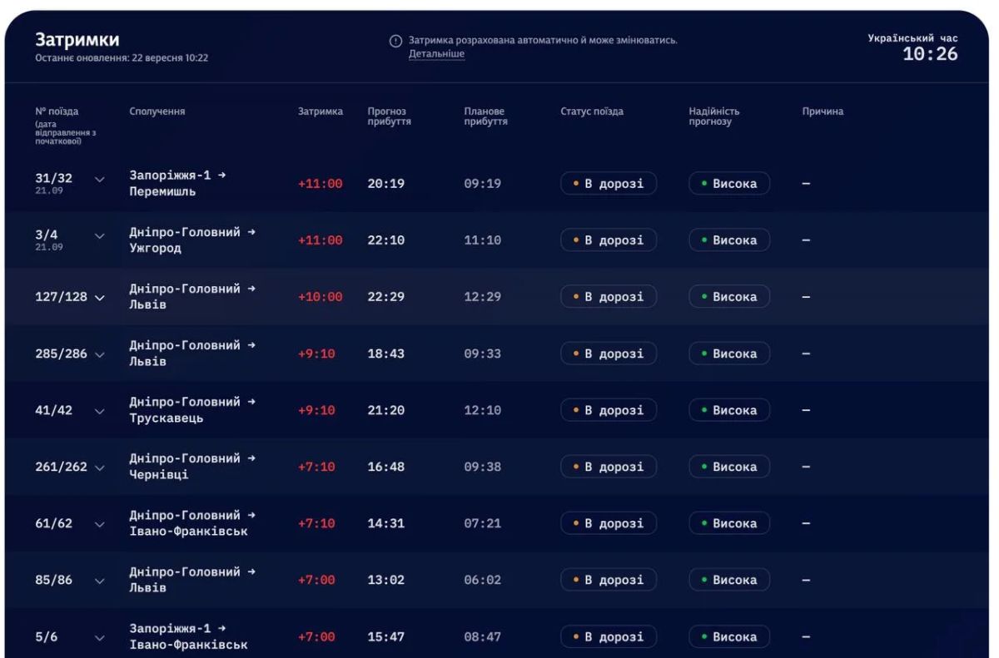The image size is (999, 658).
Task: Click the Висока reliability badge for train 127/128
Action: pos(729,297)
